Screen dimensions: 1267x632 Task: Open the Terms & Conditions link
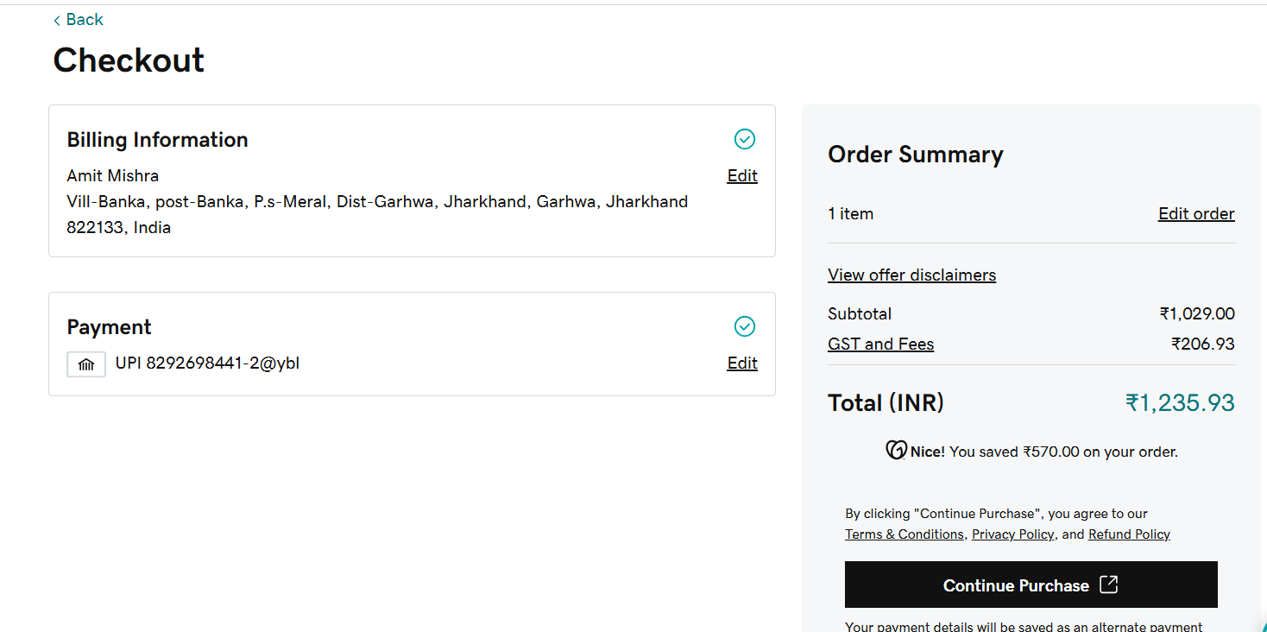click(x=904, y=534)
